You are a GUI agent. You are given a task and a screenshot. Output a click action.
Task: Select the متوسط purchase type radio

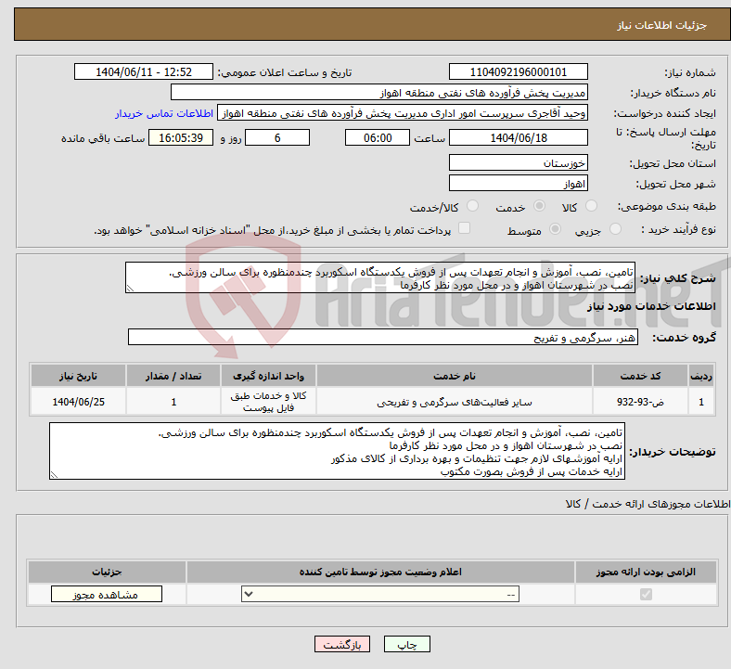[555, 229]
